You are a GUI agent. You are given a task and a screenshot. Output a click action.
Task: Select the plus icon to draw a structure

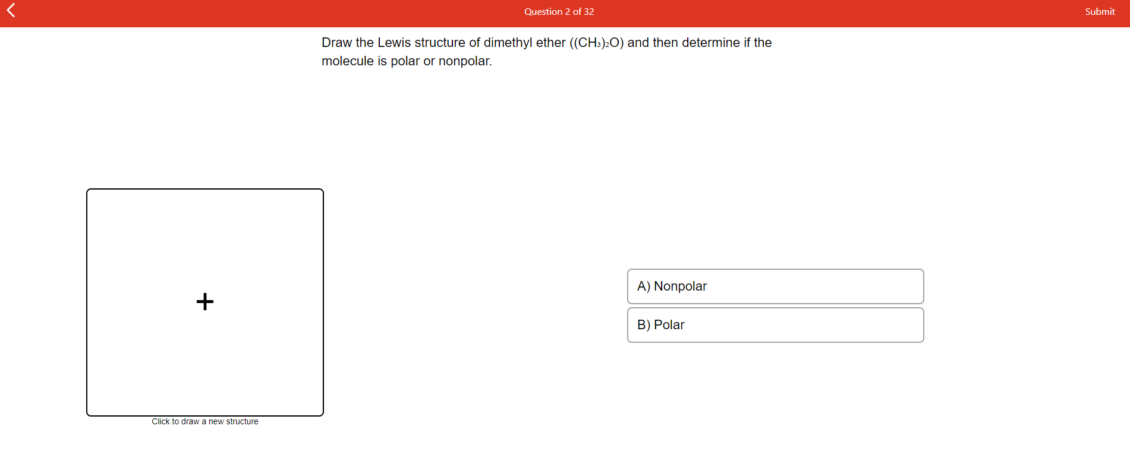tap(204, 301)
